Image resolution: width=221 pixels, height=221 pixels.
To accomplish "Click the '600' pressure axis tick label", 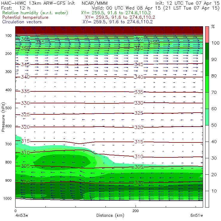I will (8, 126).
